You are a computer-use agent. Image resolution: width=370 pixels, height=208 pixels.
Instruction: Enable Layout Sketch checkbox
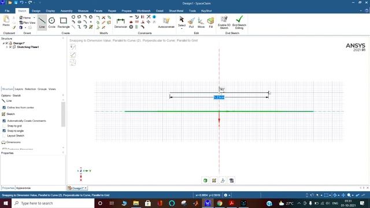click(x=4, y=136)
